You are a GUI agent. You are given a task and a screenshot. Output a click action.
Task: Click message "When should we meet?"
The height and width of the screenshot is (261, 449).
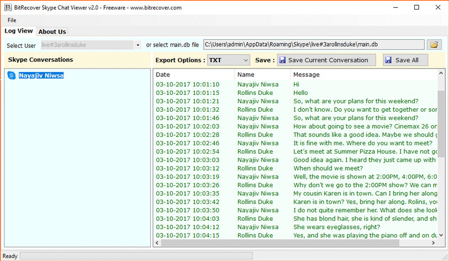(x=328, y=168)
